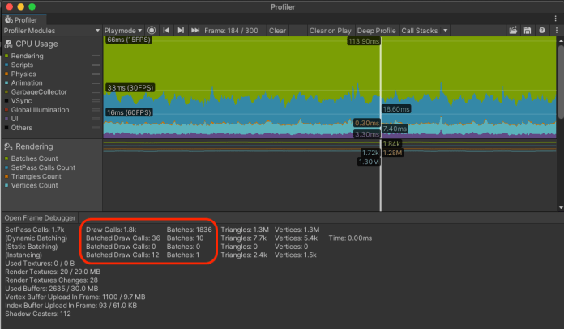Toggle the Rendering category color box in CPU Usage
This screenshot has width=564, height=329.
click(6, 56)
